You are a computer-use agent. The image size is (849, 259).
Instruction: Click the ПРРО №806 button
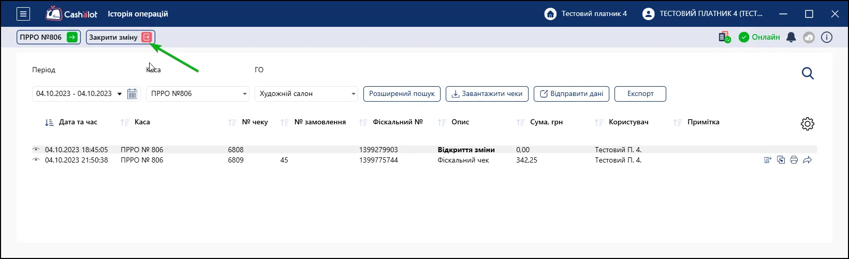[x=49, y=37]
